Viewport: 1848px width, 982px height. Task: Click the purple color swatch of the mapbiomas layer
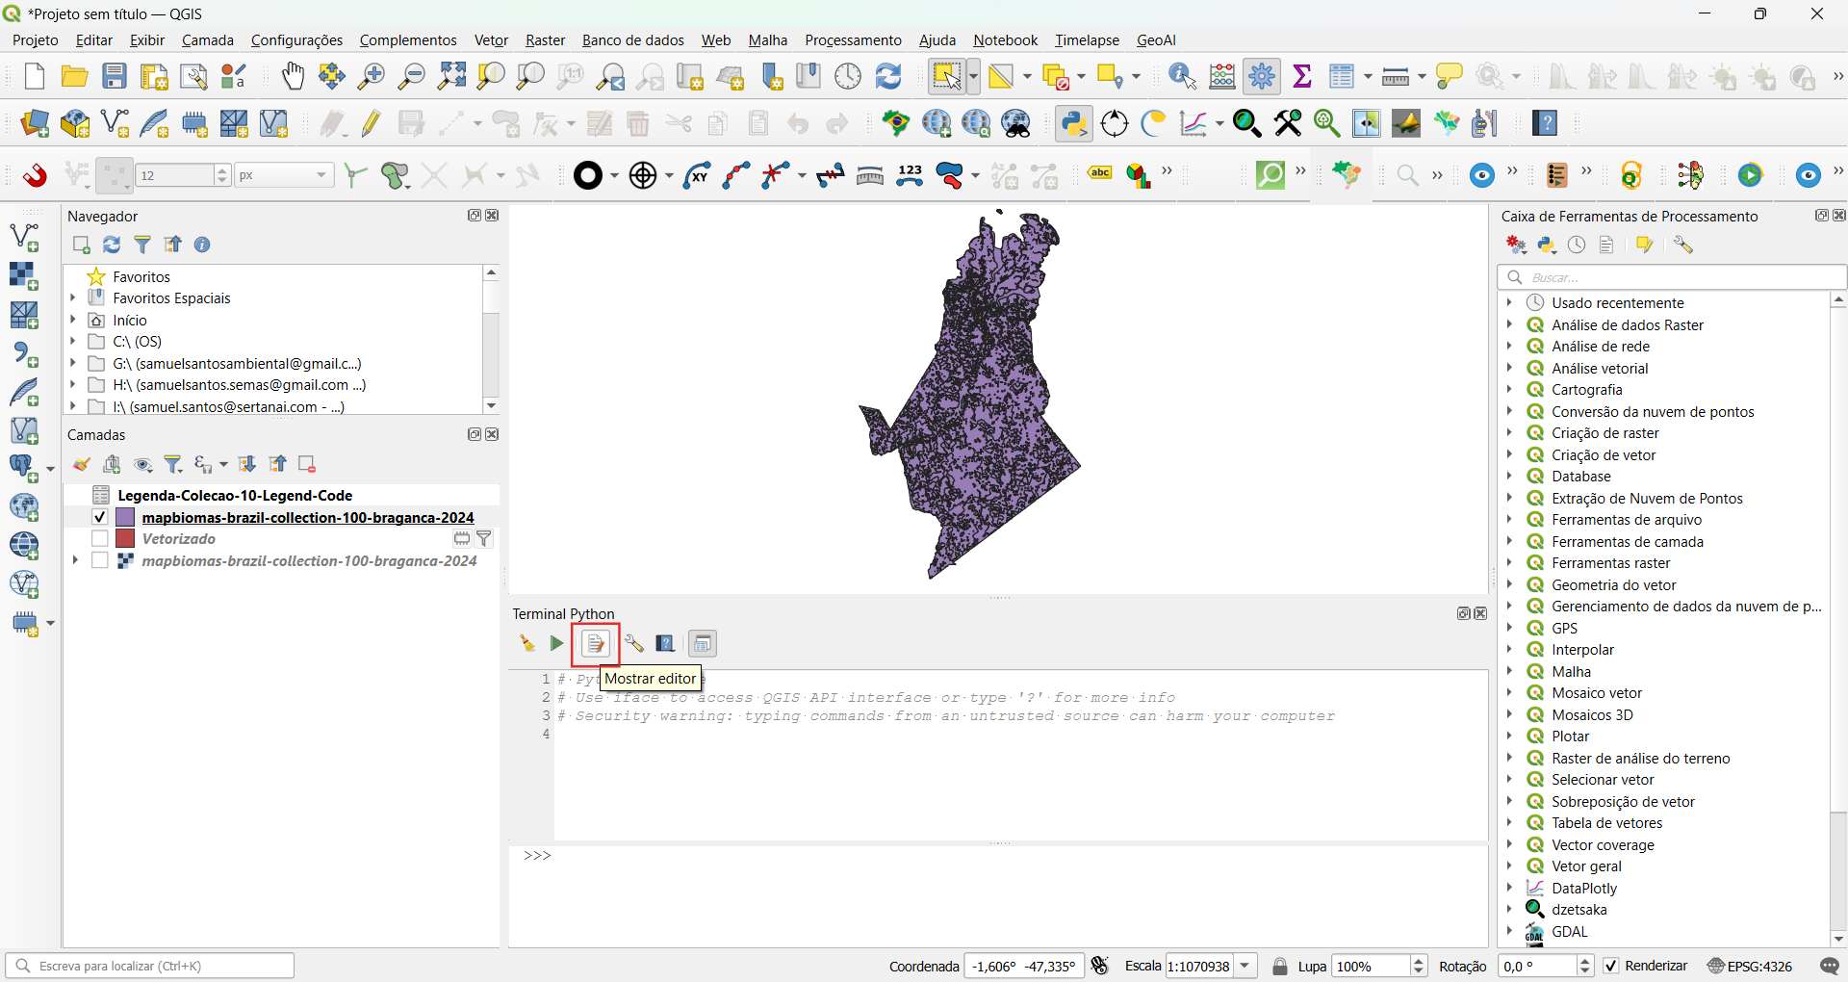tap(126, 517)
